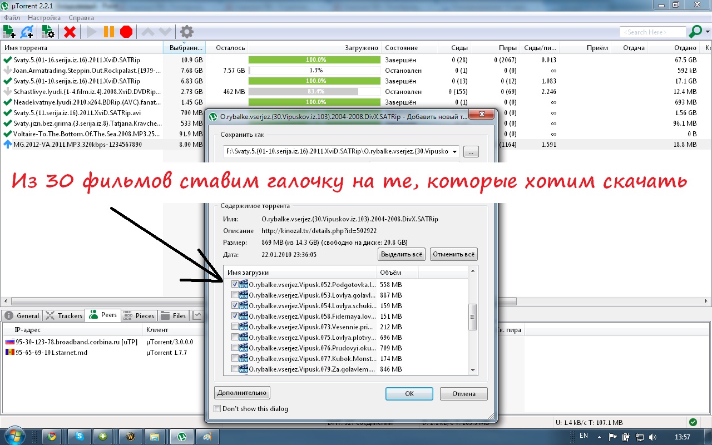712x445 pixels.
Task: Uncheck Vipusk.052.Podgotovka file checkbox
Action: tap(235, 284)
